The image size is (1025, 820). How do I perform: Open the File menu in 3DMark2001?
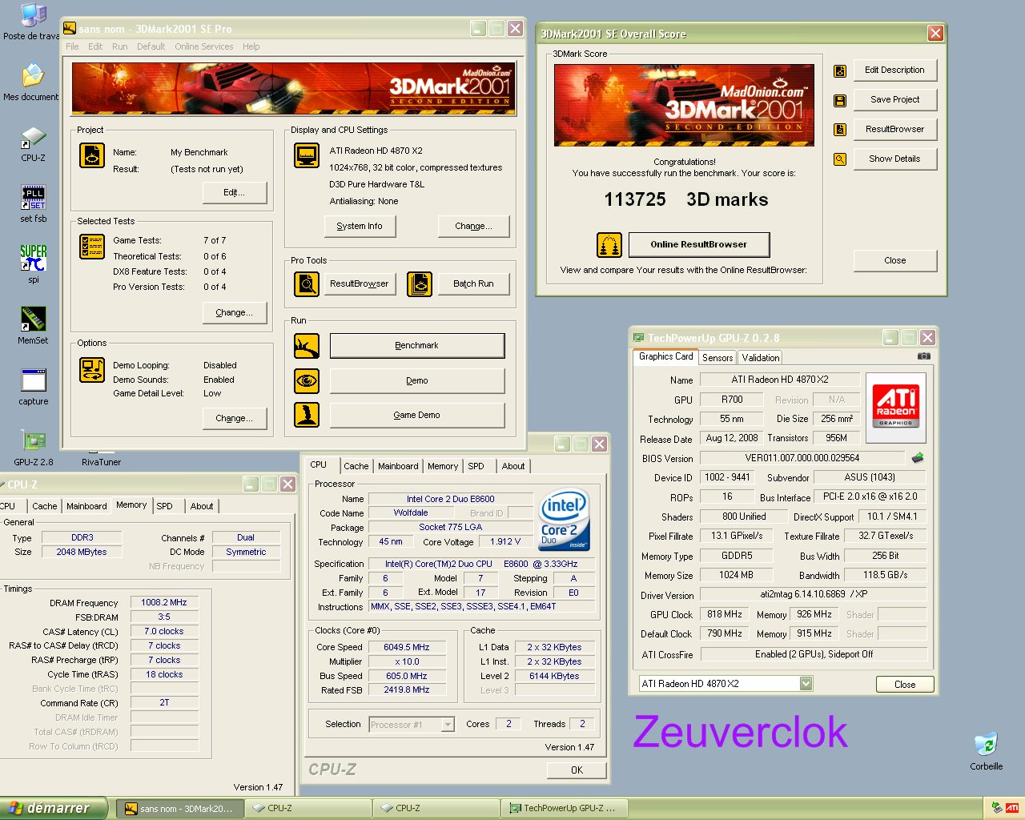click(72, 46)
